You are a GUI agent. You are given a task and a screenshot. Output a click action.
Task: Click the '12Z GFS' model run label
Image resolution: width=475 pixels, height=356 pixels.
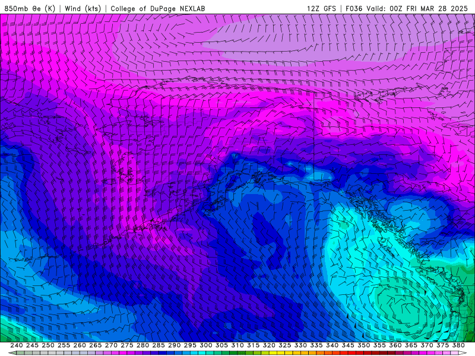321,8
